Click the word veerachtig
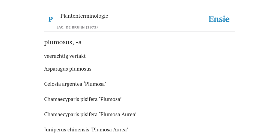This screenshot has width=279, height=139. (x=56, y=56)
